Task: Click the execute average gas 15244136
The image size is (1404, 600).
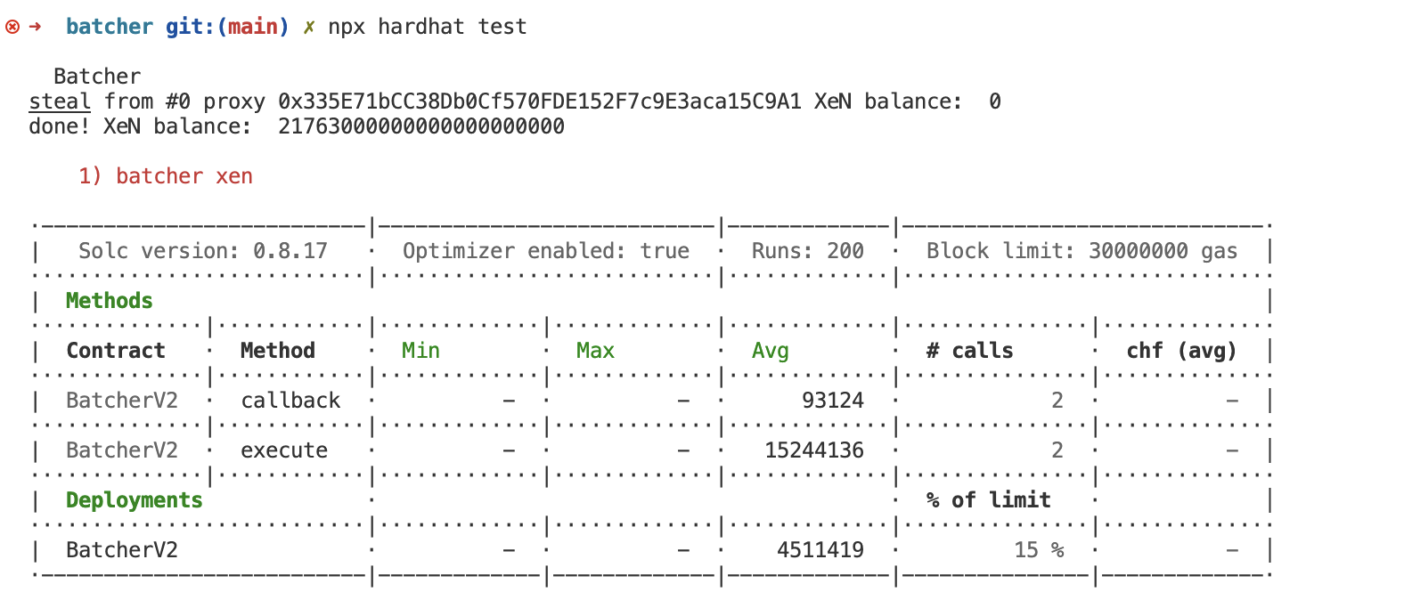Action: [x=813, y=450]
